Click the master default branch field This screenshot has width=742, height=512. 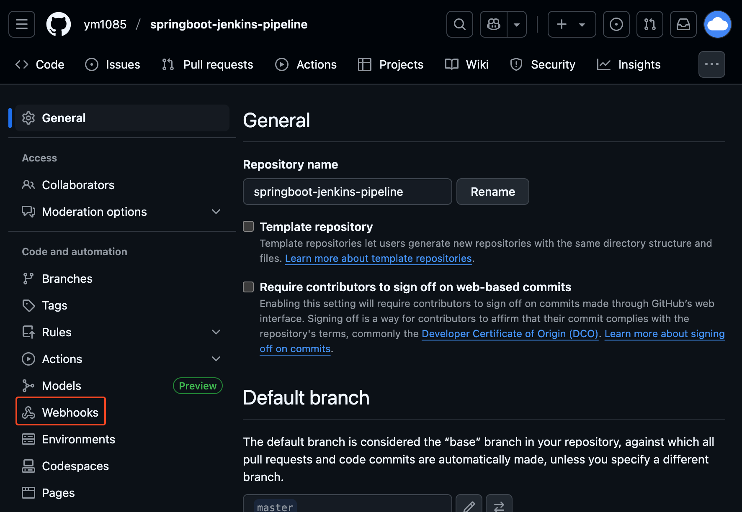pos(348,504)
